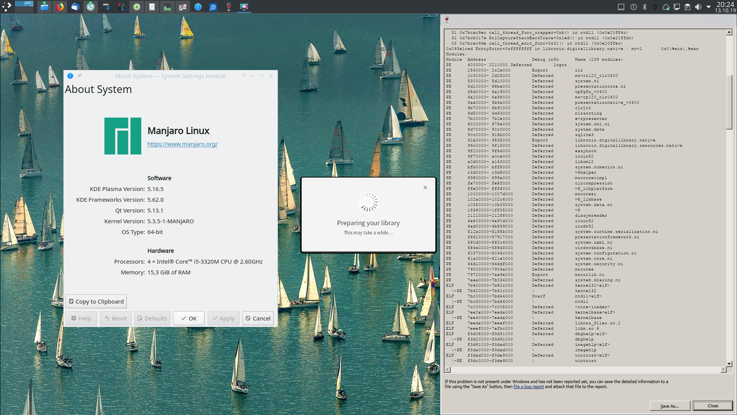Click vertical scrollbar thumb in module list
Viewport: 737px width, 415px height.
click(729, 102)
